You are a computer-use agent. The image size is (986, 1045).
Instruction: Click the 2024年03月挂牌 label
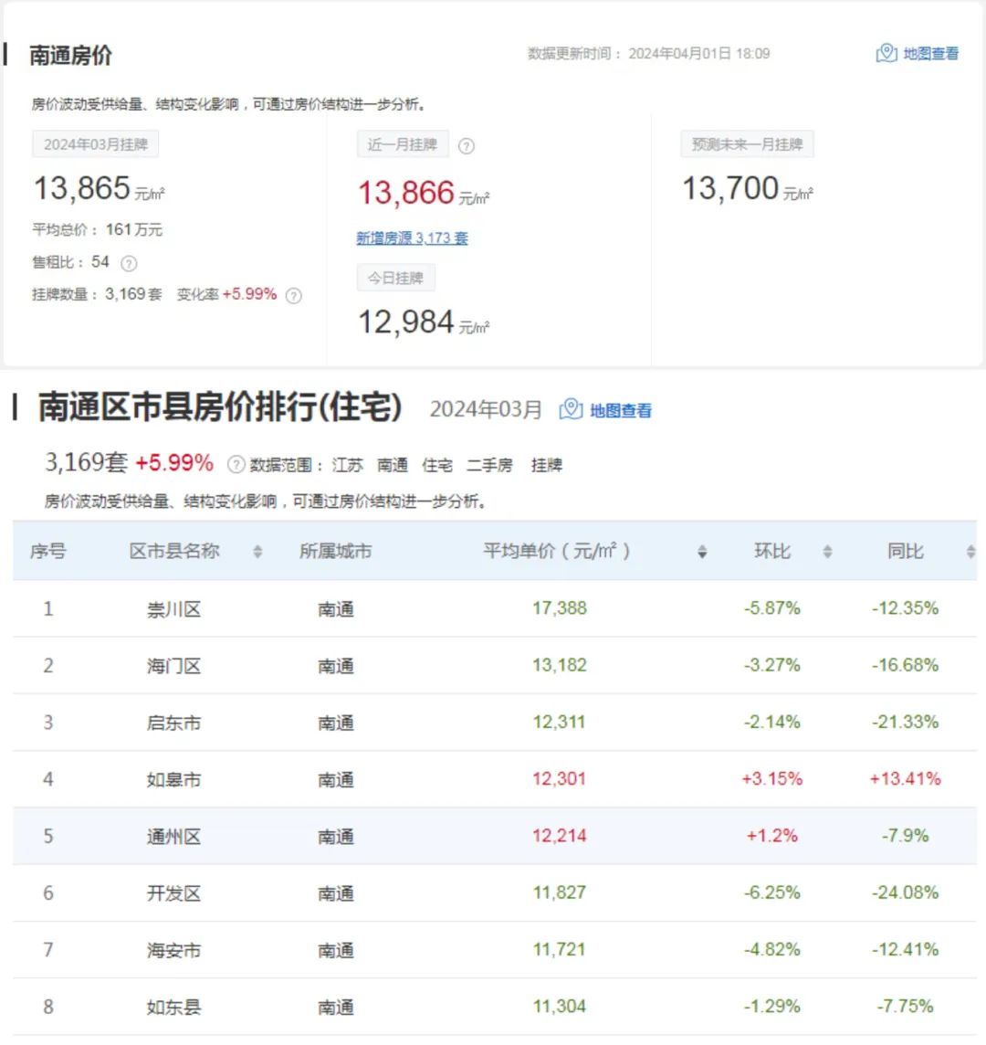point(96,143)
